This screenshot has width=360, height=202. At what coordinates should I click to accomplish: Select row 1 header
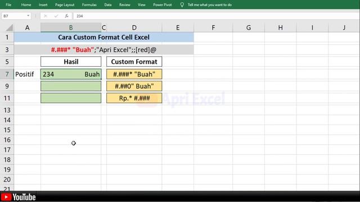[7, 37]
